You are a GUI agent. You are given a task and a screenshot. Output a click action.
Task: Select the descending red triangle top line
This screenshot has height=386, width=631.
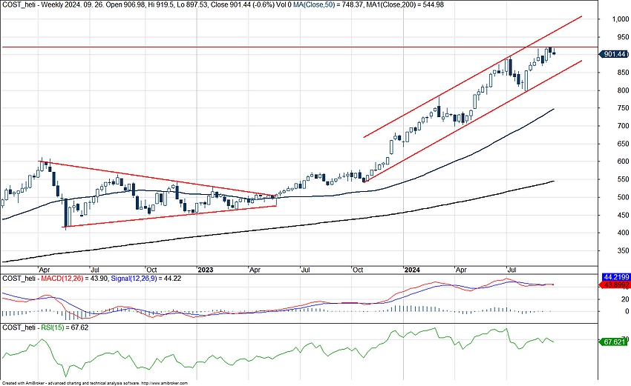coord(148,177)
